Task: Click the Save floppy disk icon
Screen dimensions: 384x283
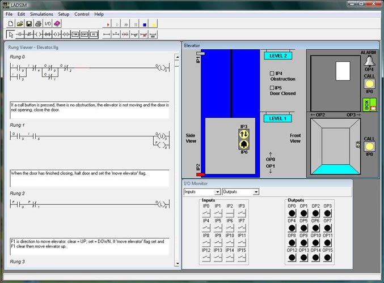Action: coord(29,24)
